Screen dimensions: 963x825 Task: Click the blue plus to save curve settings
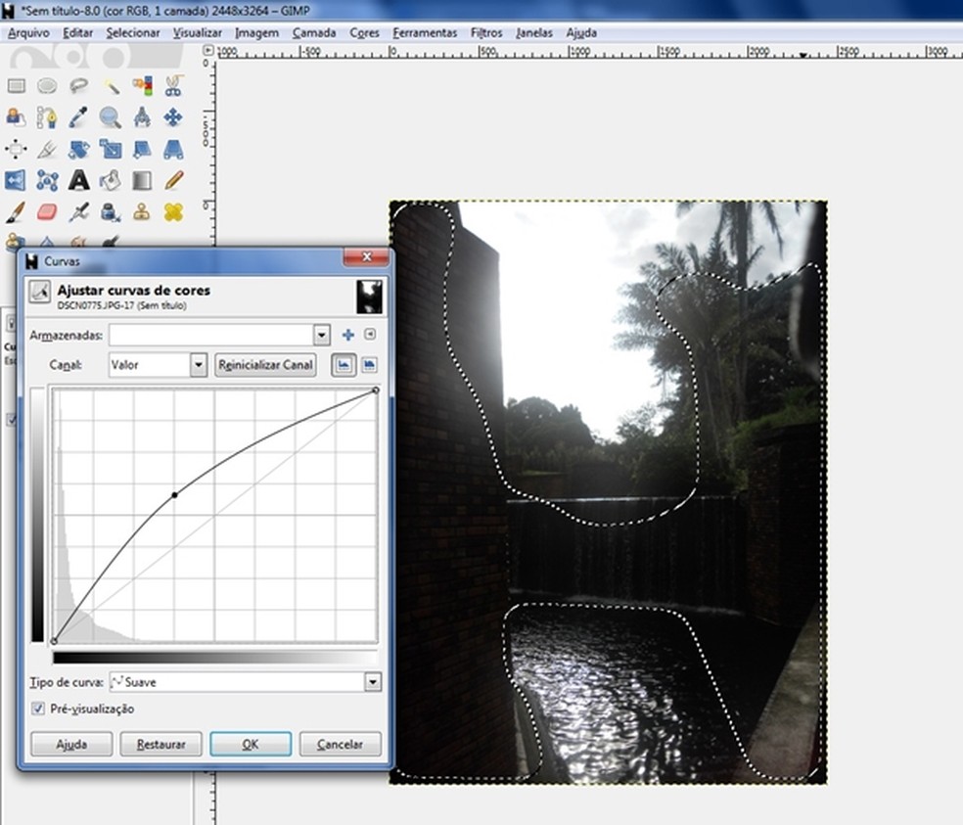[x=347, y=336]
